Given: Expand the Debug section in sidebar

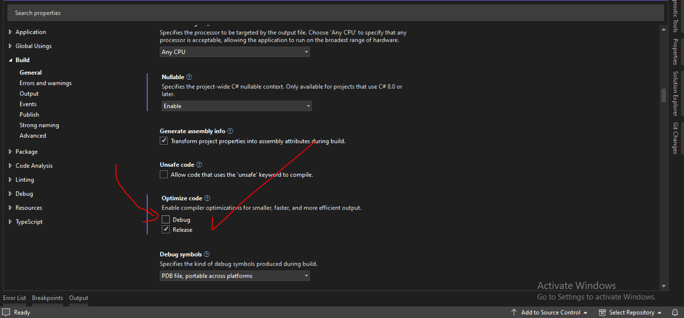Looking at the screenshot, I should pos(10,194).
